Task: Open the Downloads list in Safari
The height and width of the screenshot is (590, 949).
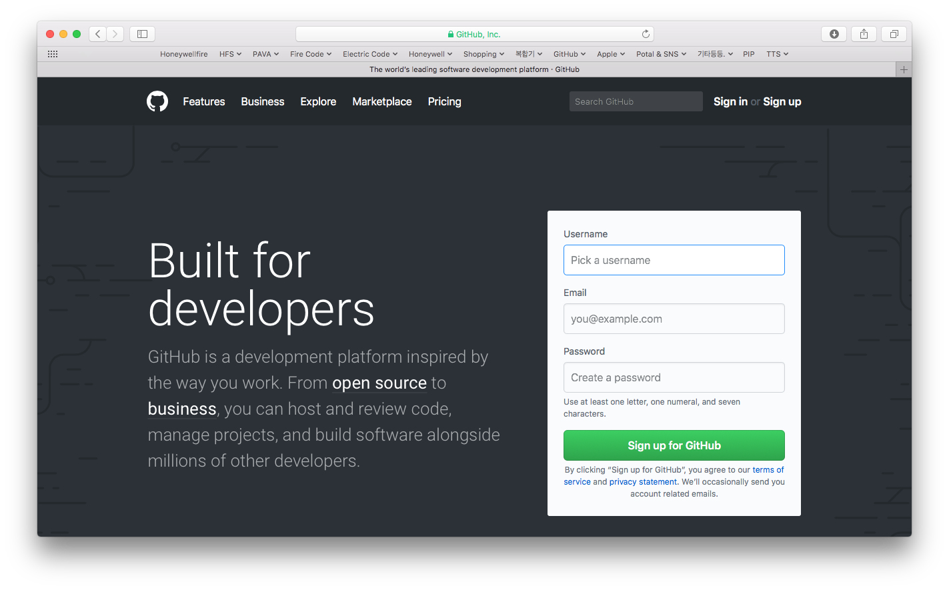Action: click(x=834, y=33)
